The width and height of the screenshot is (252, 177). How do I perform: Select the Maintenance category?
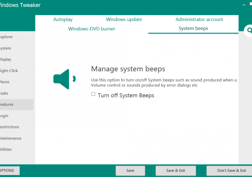point(10,138)
